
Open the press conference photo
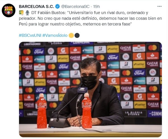click(90, 89)
